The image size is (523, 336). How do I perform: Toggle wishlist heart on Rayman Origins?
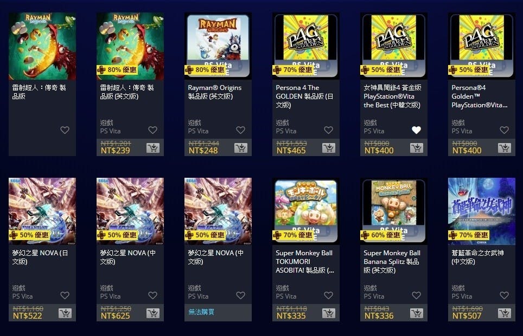[240, 130]
